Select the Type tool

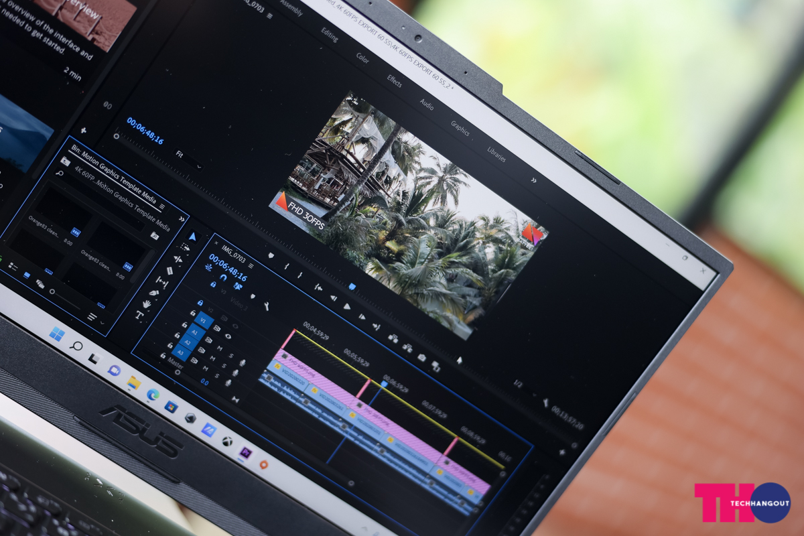click(x=139, y=315)
